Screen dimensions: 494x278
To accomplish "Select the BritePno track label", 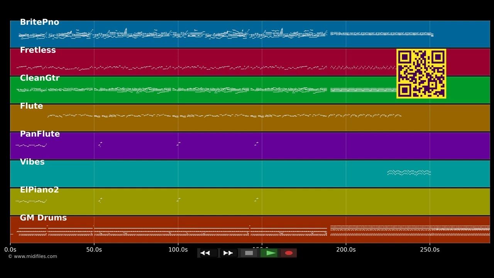I will click(x=39, y=22).
